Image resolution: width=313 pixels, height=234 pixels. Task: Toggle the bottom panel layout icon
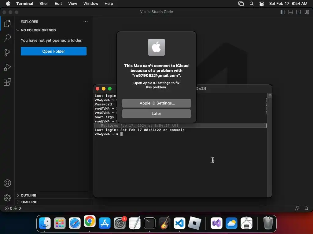click(291, 12)
